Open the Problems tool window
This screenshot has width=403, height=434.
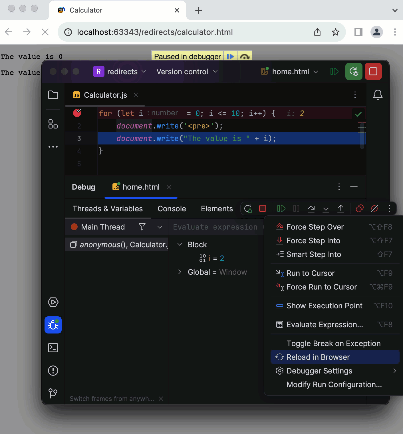coord(53,371)
